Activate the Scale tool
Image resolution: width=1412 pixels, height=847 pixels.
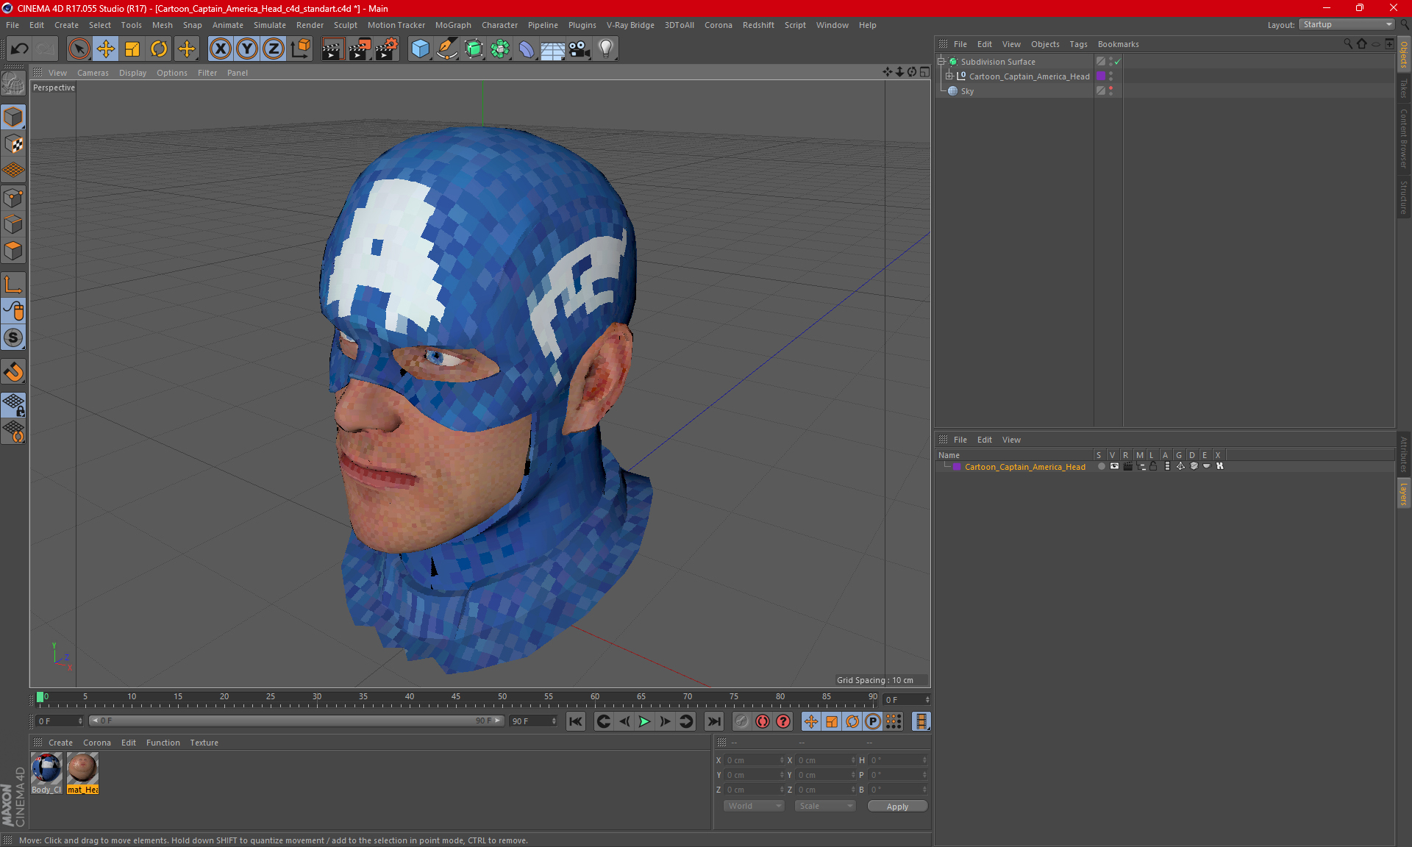pyautogui.click(x=132, y=49)
